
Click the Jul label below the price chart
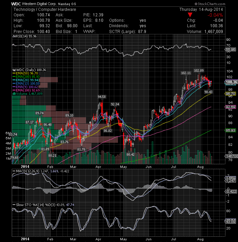(174, 167)
